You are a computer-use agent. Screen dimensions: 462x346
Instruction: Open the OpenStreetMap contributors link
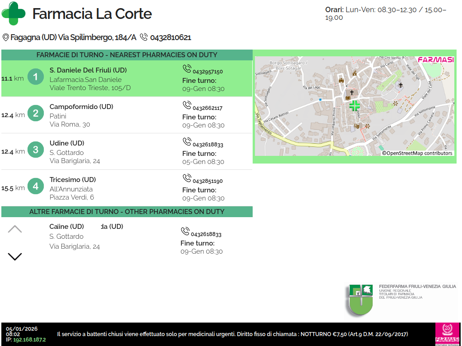coord(417,153)
